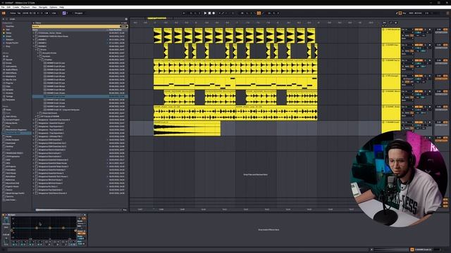This screenshot has height=253, width=451.
Task: Select the crash clip on track 7
Action: tap(187, 128)
